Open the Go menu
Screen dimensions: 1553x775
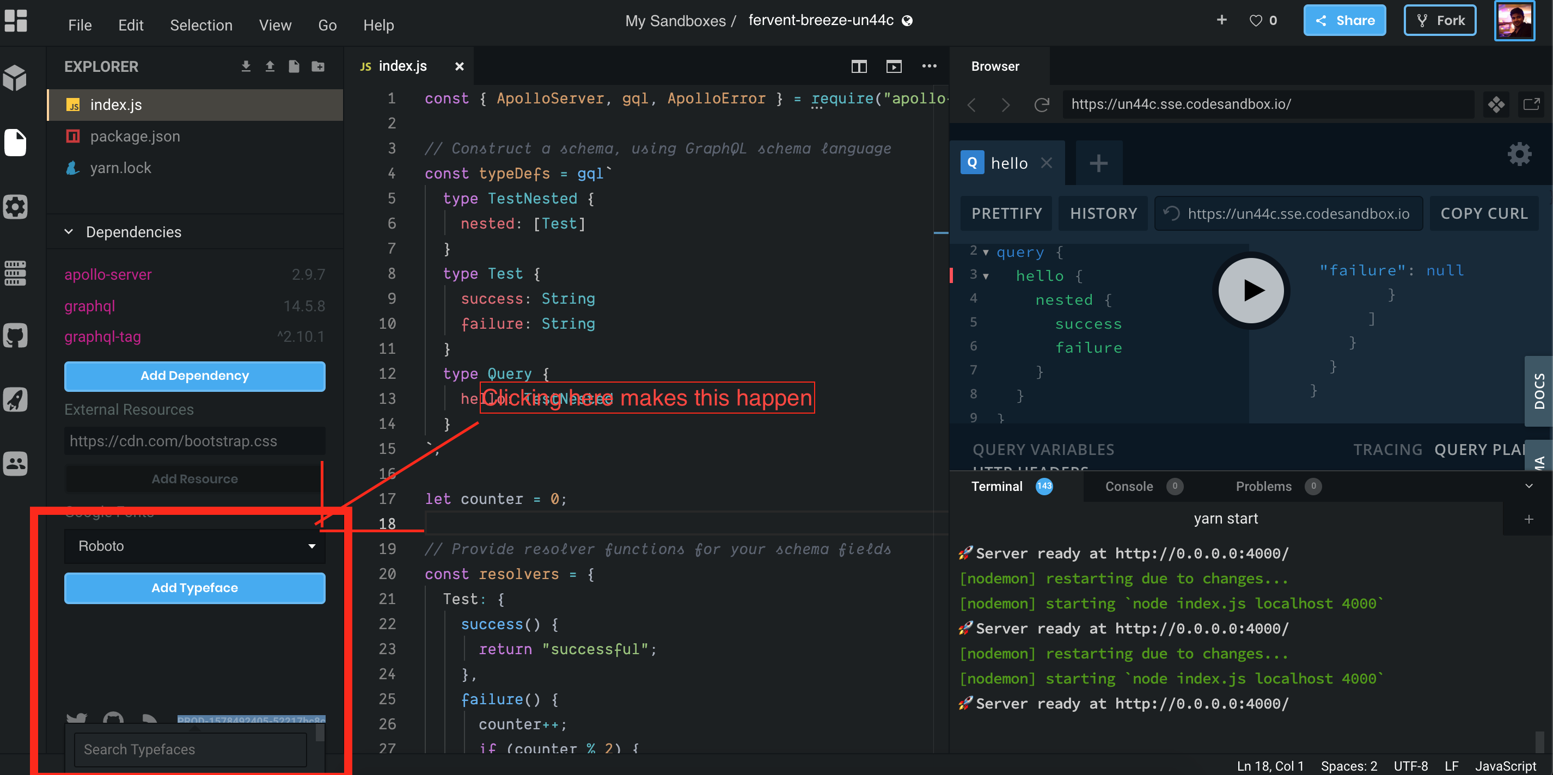point(327,24)
